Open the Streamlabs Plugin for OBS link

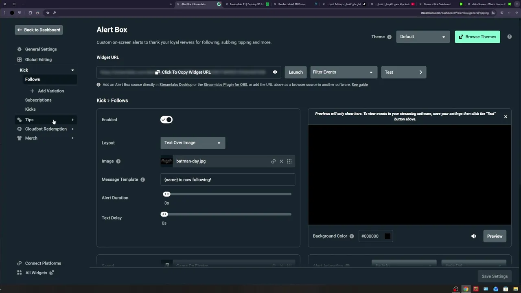(x=225, y=85)
